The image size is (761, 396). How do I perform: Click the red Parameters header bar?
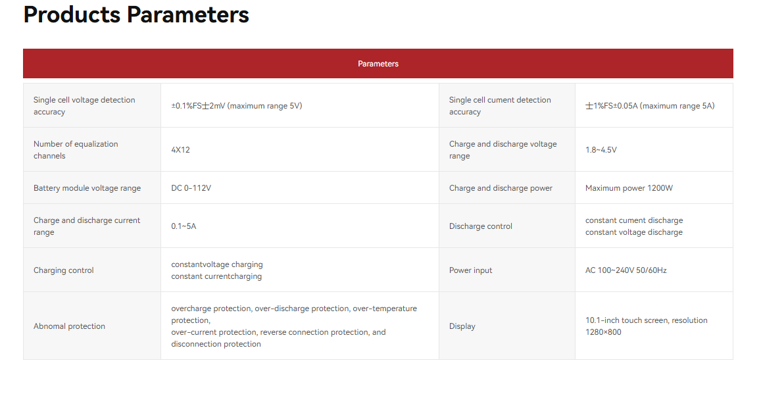[x=378, y=64]
